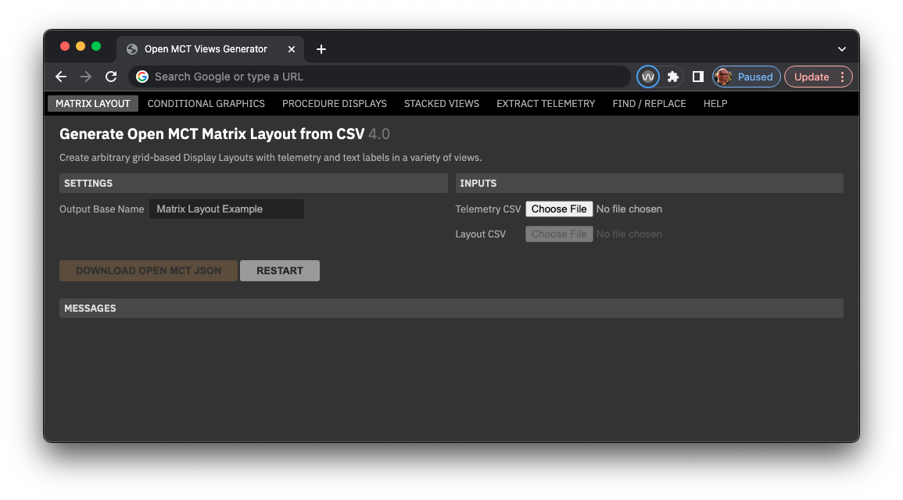Open the three-dot menu beside Update
The image size is (903, 500).
point(843,77)
